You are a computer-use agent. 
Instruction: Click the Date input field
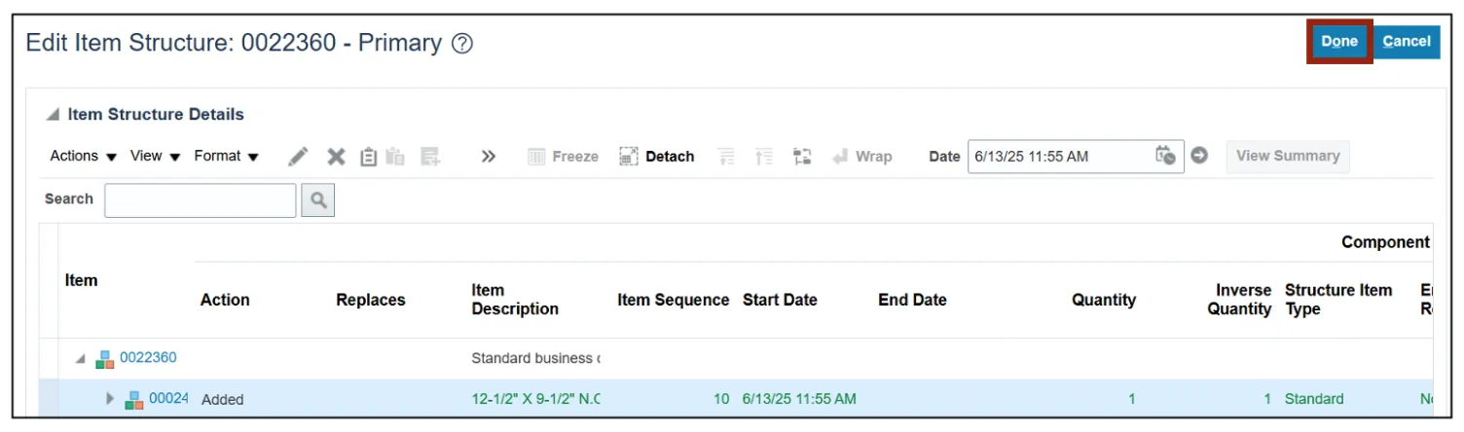[1061, 157]
